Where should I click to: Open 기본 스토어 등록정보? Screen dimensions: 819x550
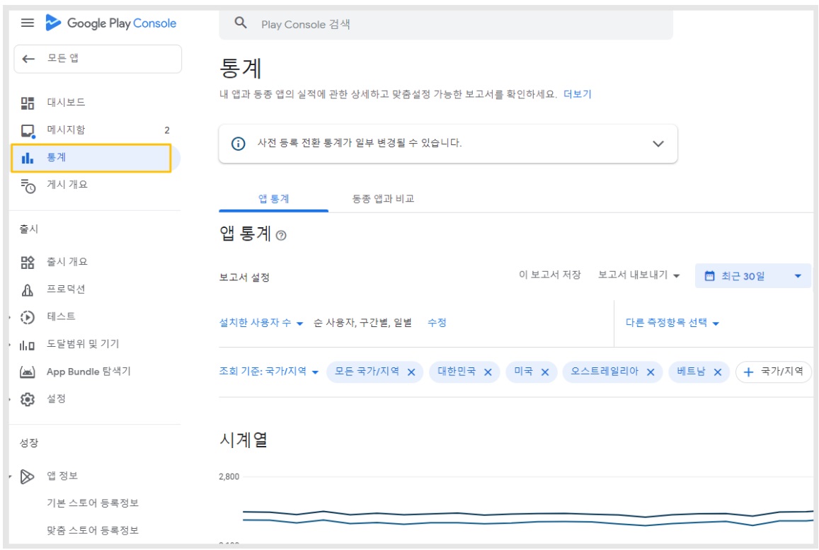93,503
